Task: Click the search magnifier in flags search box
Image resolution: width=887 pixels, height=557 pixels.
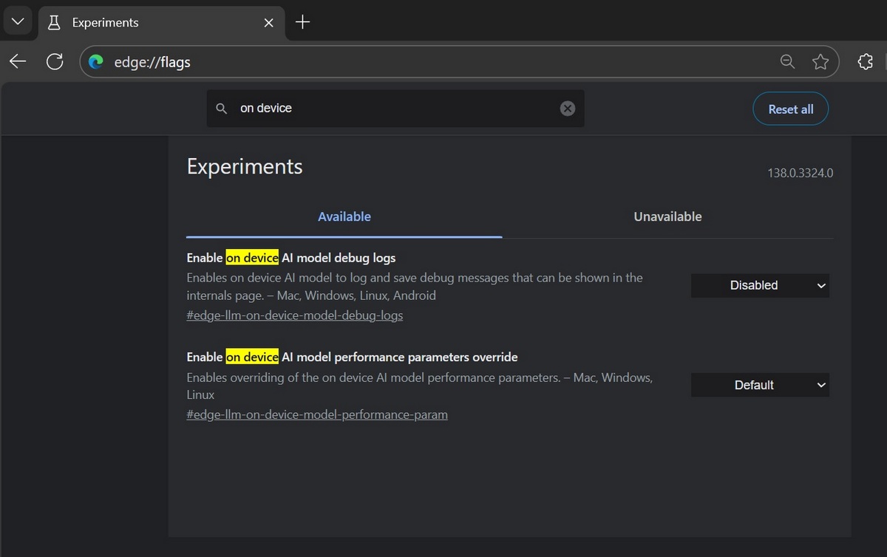Action: [x=221, y=109]
